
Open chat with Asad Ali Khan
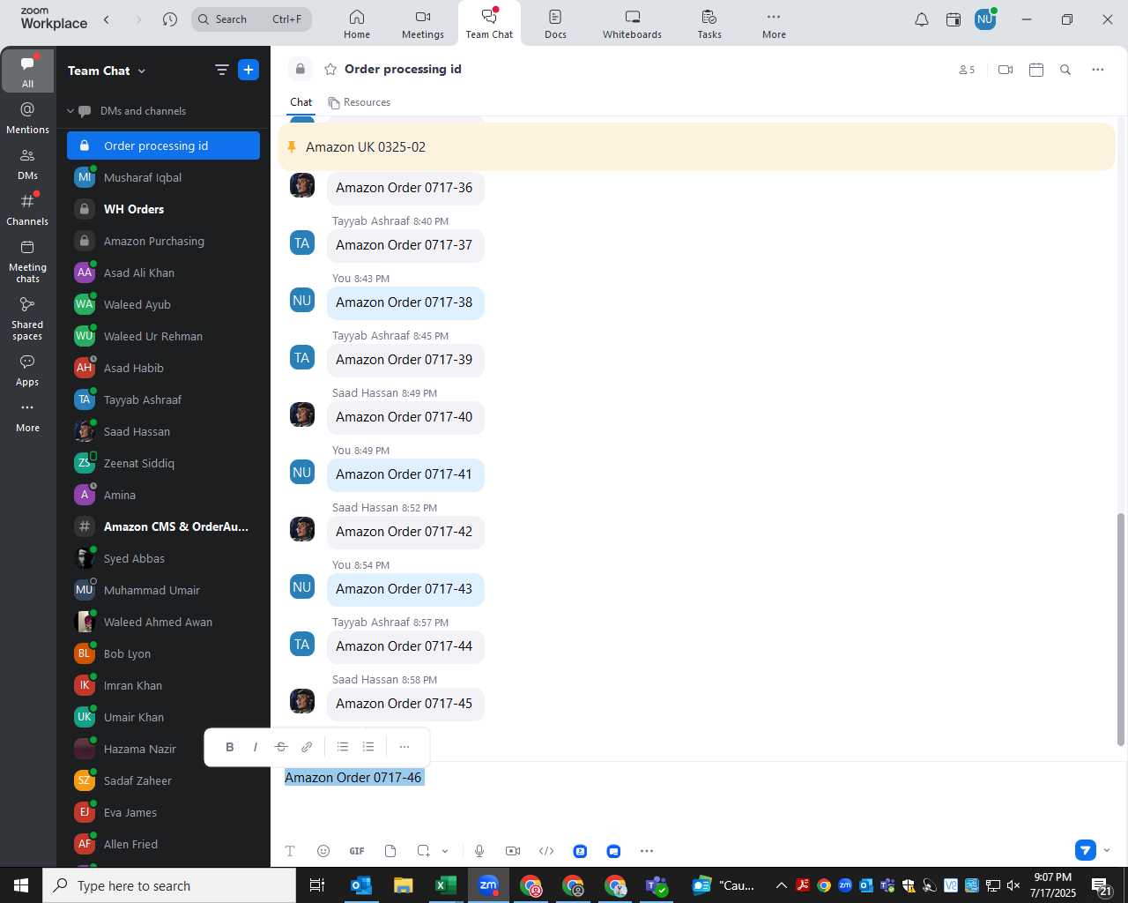click(163, 272)
